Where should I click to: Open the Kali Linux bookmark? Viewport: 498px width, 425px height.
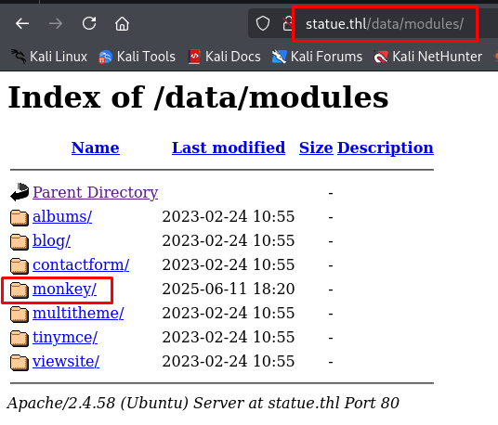point(49,57)
